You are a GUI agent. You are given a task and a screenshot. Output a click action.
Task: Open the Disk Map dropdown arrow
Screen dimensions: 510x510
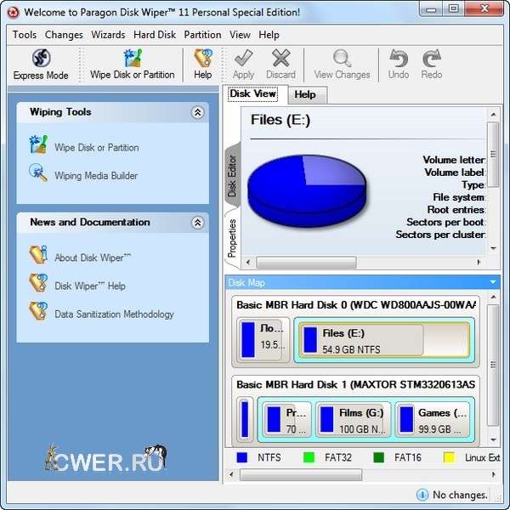493,282
